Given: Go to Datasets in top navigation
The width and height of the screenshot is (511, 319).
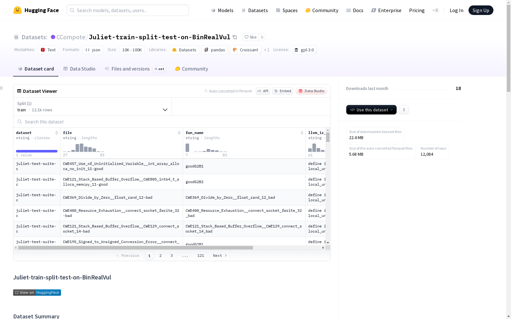Looking at the screenshot, I should coord(255,10).
